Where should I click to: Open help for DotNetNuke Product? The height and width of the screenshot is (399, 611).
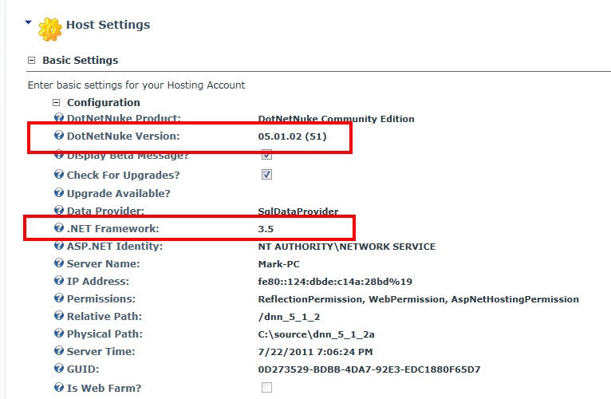coord(59,117)
